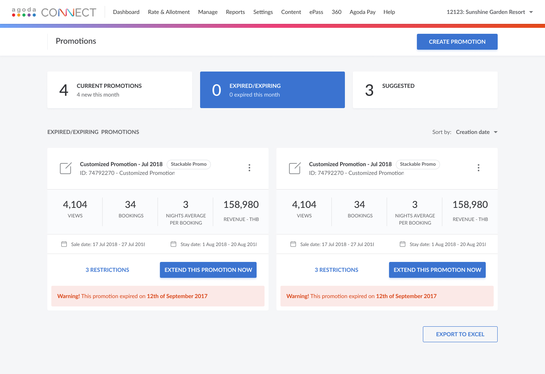The height and width of the screenshot is (374, 545).
Task: Switch to the Suggested promotions card
Action: (425, 90)
